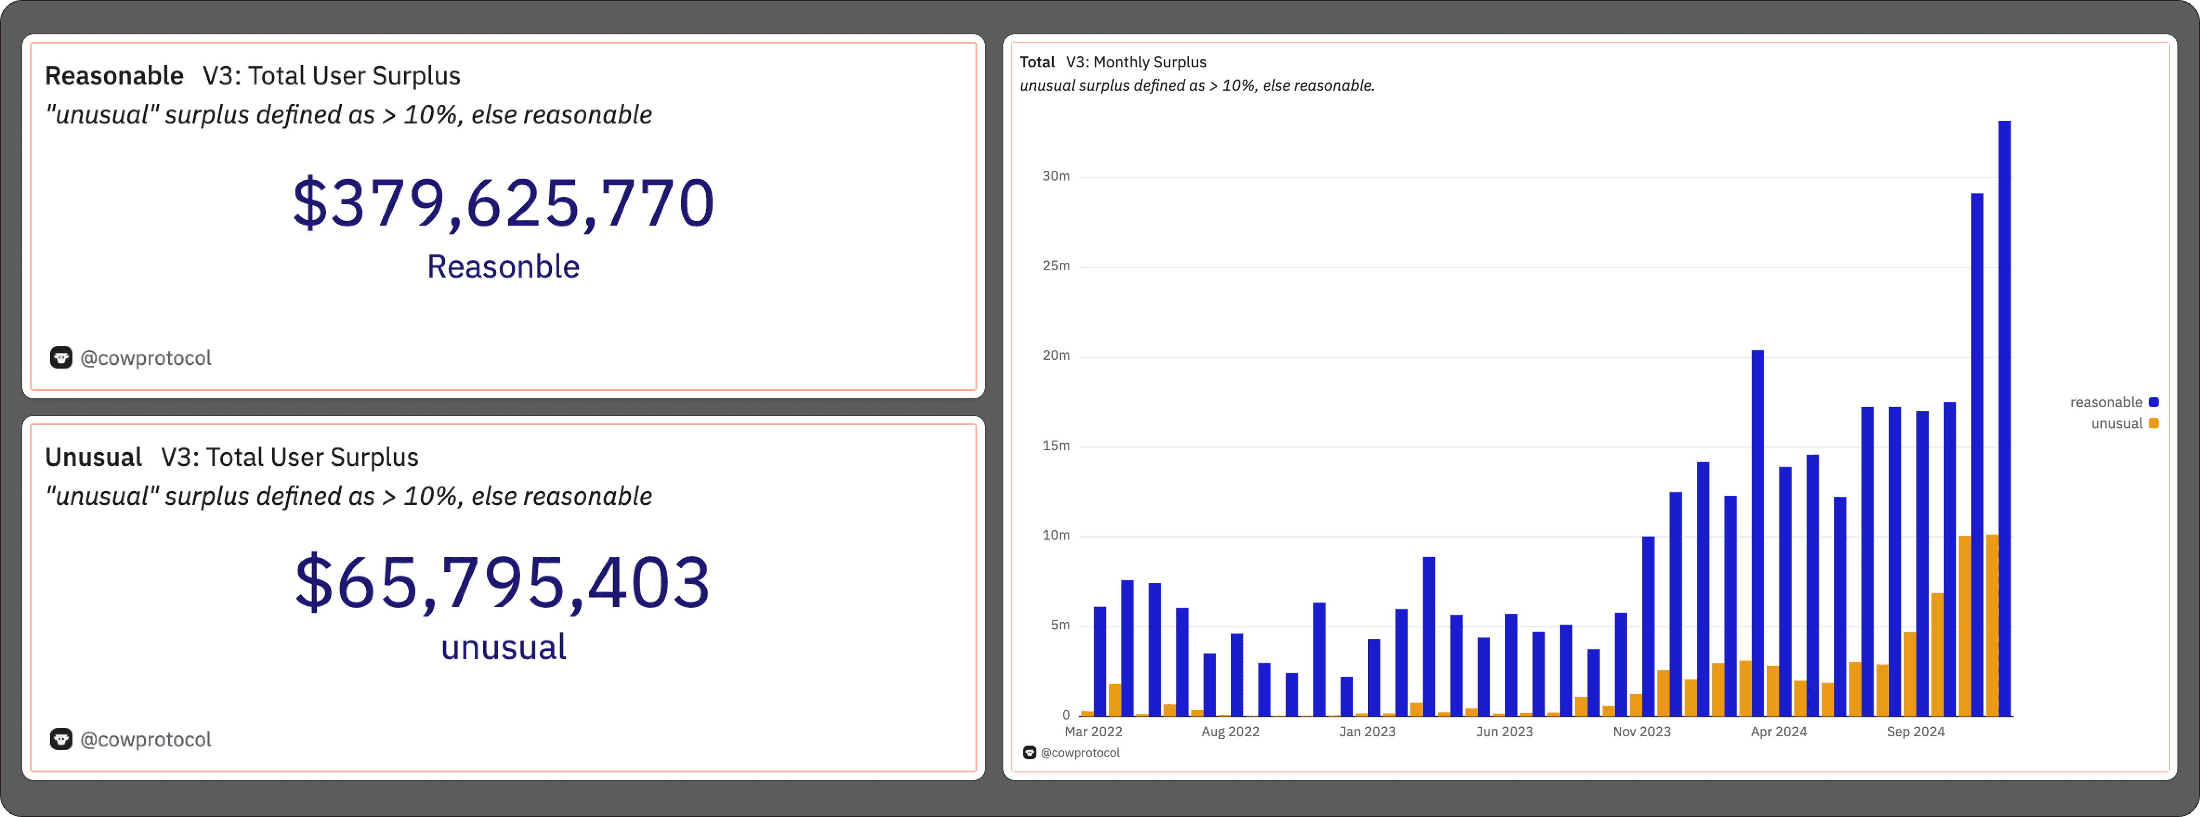Viewport: 2200px width, 817px height.
Task: Click the $65,795,403 unusual surplus counter
Action: (503, 583)
